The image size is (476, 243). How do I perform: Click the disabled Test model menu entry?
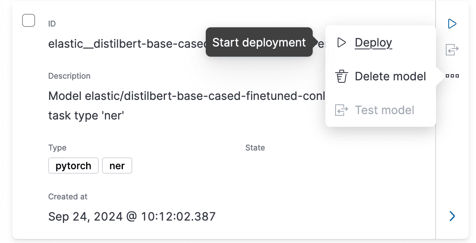pos(384,110)
